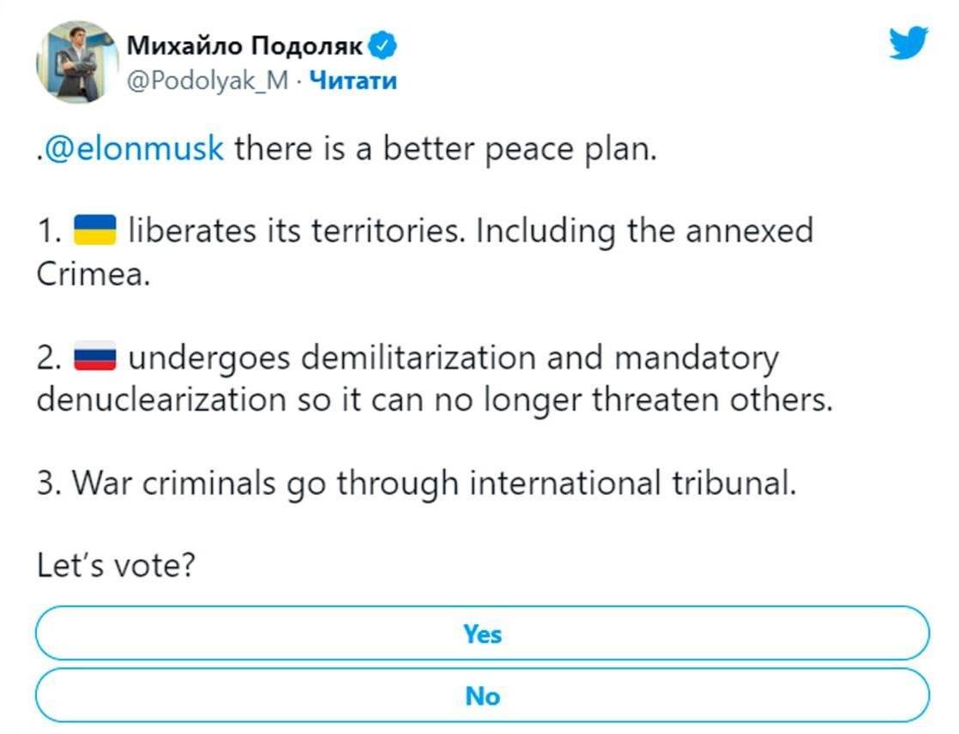Vote Yes in the poll
Image resolution: width=959 pixels, height=734 pixels.
tap(483, 633)
